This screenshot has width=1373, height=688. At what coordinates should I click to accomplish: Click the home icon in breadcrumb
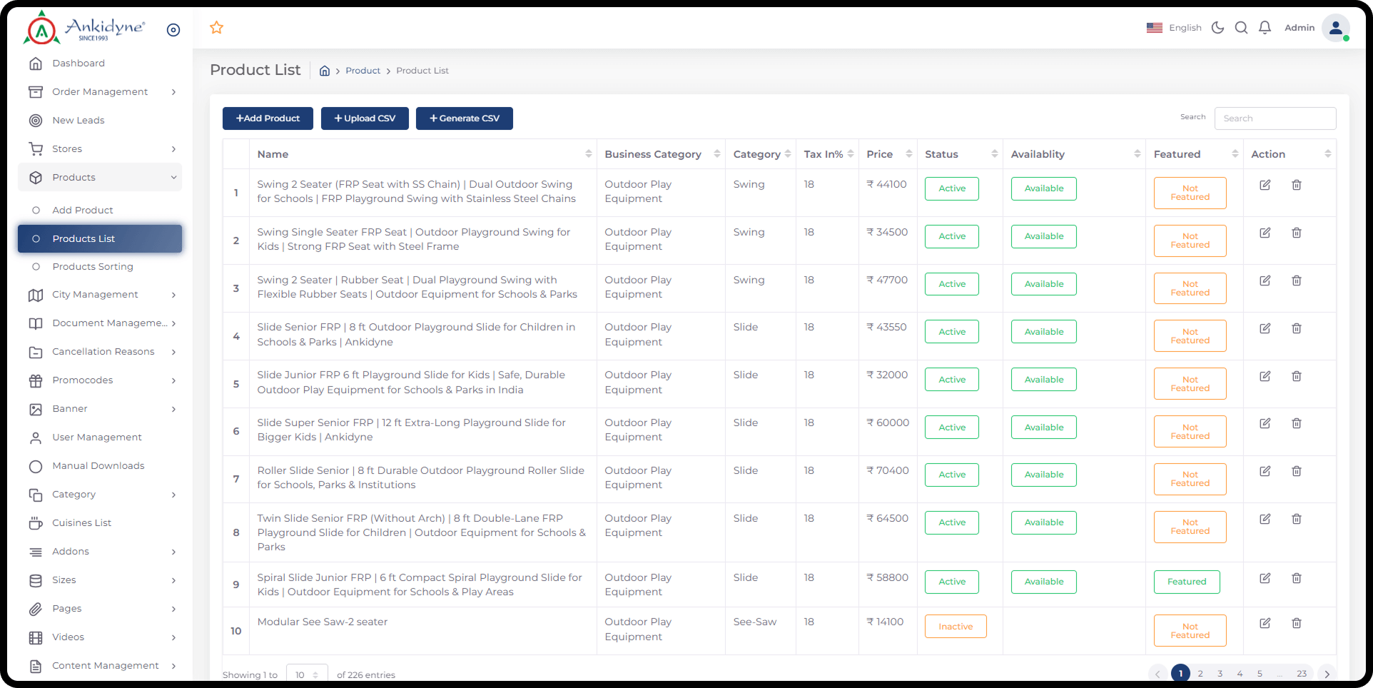pyautogui.click(x=325, y=71)
